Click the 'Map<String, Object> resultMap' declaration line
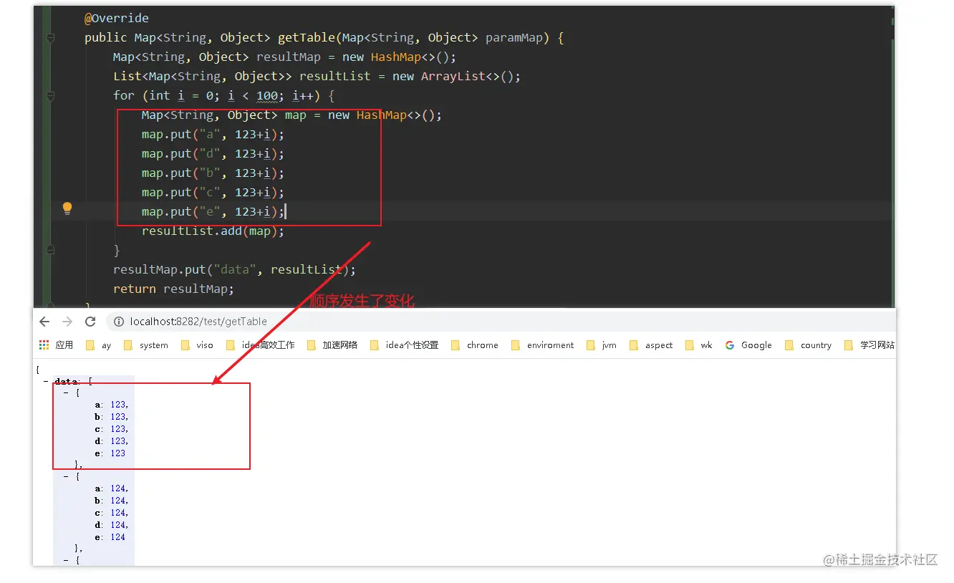This screenshot has height=583, width=954. point(284,57)
